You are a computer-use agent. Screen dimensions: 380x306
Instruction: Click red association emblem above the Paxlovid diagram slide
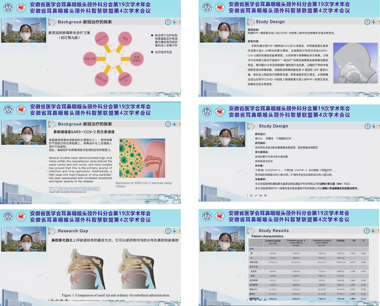(x=21, y=8)
